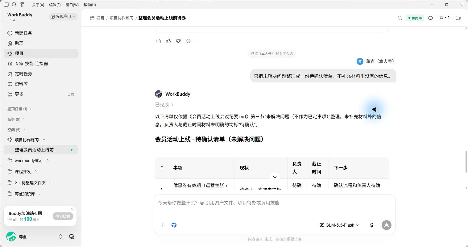Start voice input with microphone icon

click(x=372, y=225)
